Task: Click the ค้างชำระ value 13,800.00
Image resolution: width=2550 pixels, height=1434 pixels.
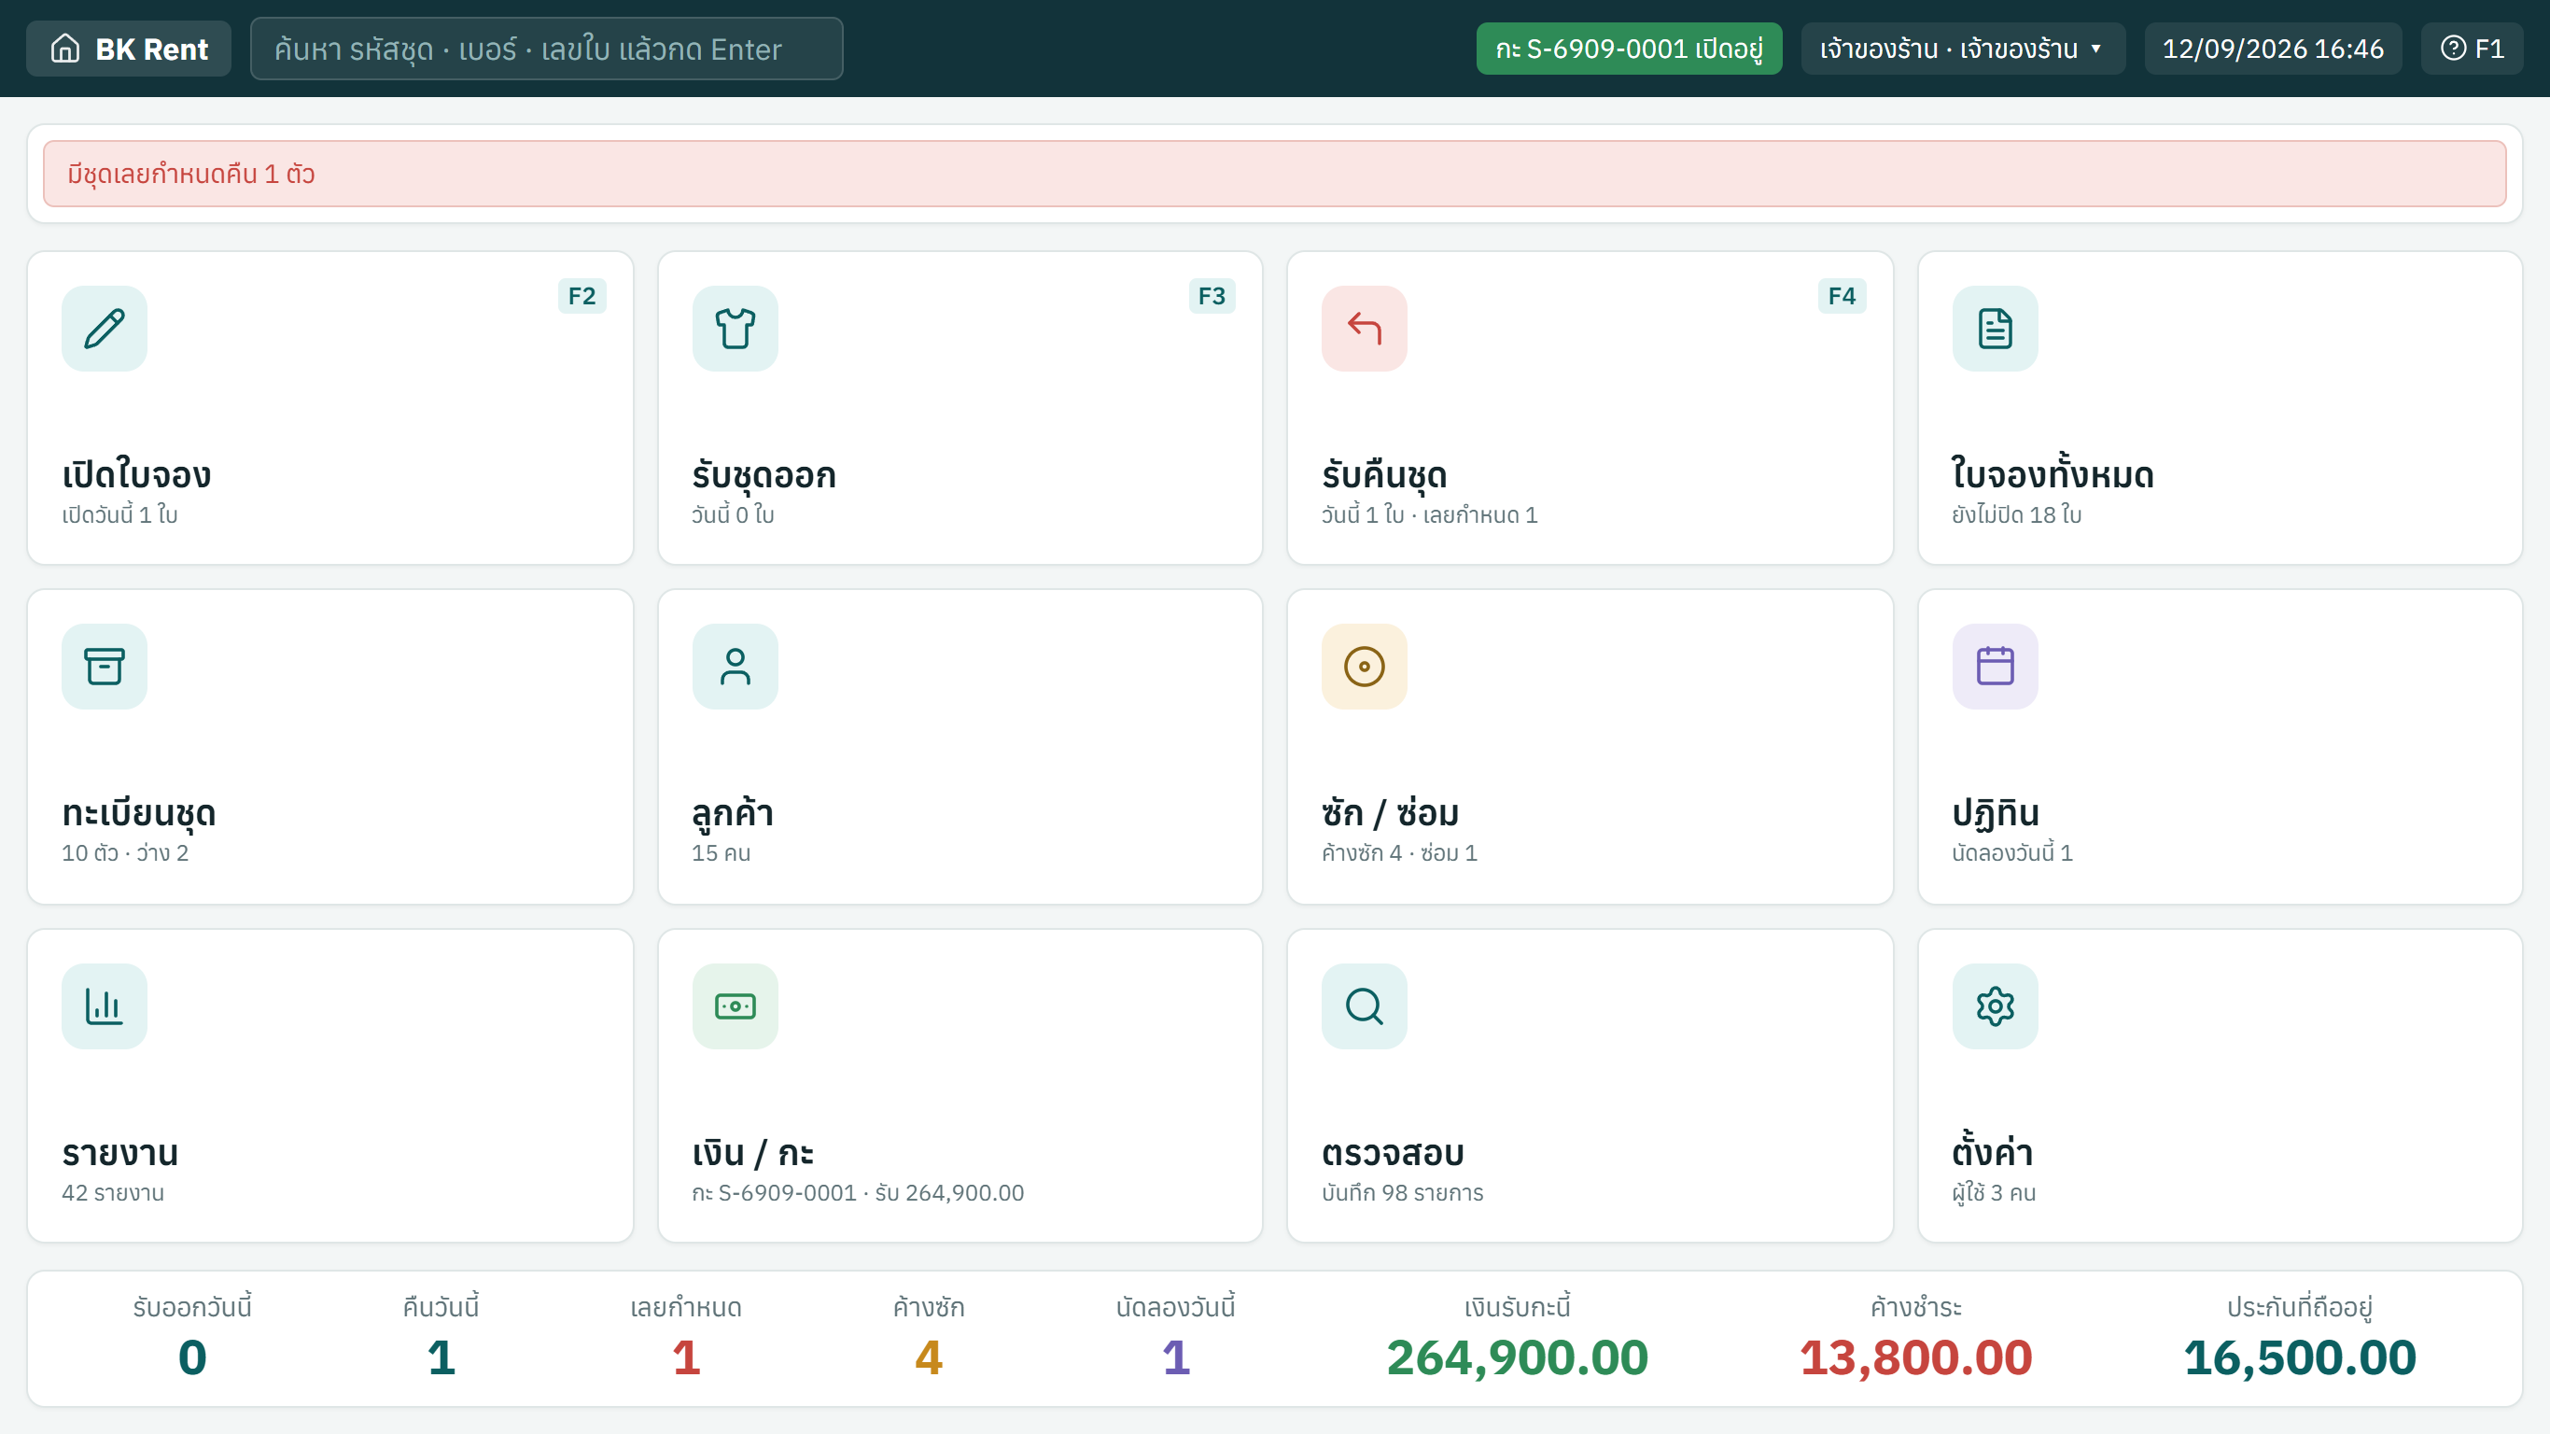Action: tap(1915, 1357)
